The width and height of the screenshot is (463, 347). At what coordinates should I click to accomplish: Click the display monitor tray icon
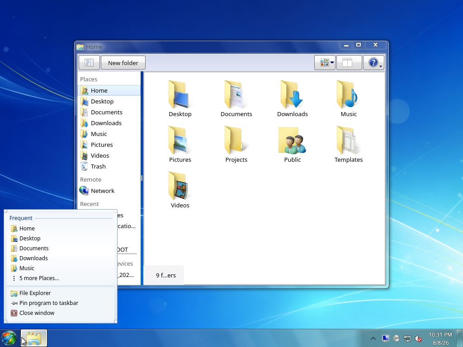tap(385, 338)
